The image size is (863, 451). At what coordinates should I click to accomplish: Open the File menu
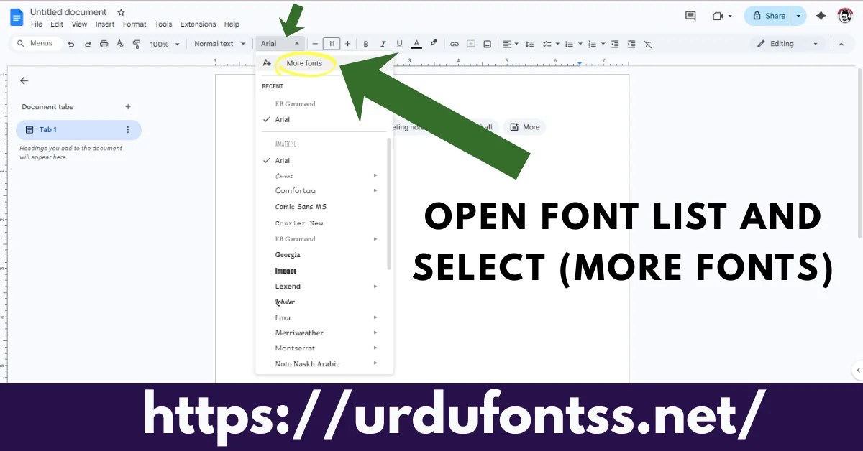pos(37,24)
